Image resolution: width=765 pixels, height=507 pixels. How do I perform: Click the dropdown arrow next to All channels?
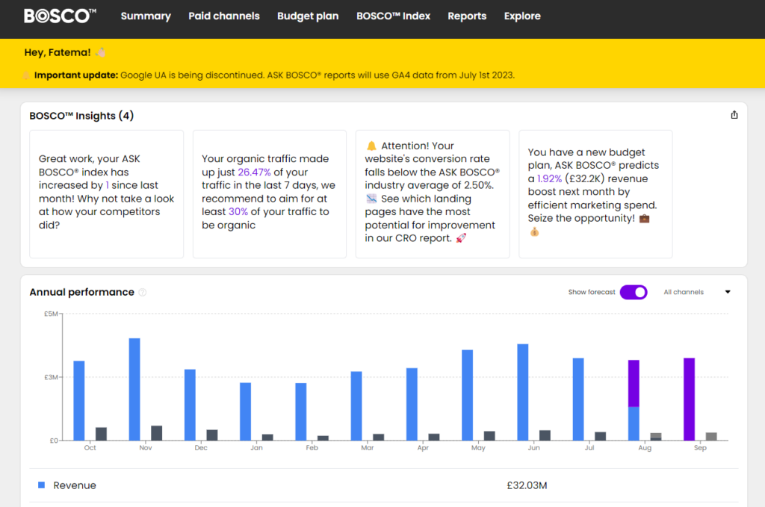(728, 292)
